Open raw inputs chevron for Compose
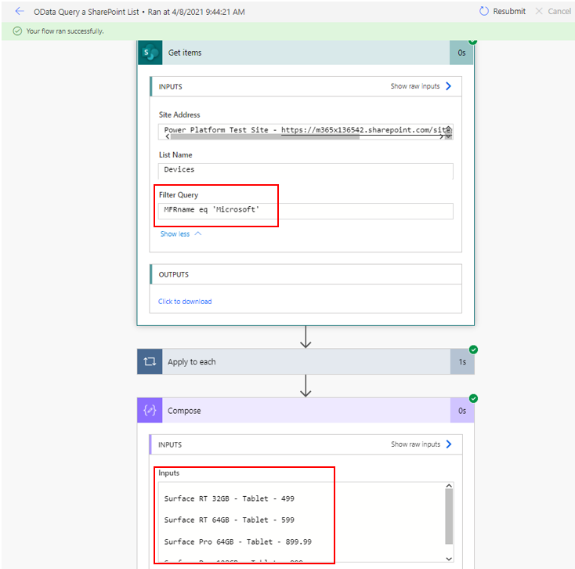Image resolution: width=575 pixels, height=569 pixels. 449,444
